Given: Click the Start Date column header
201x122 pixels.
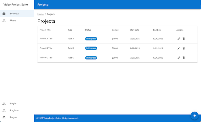Looking at the screenshot, I should 134,30.
